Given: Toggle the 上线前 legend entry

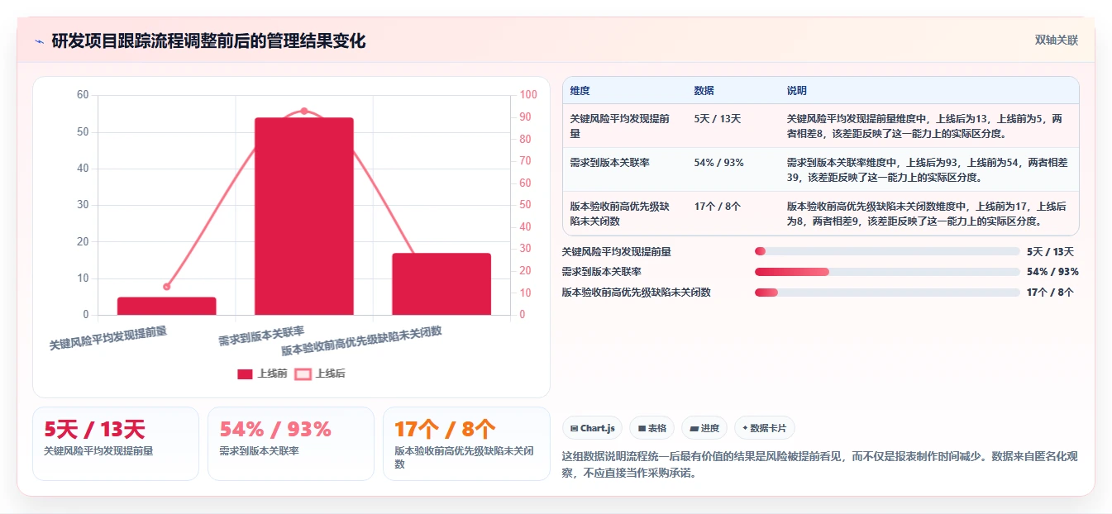Looking at the screenshot, I should point(262,374).
